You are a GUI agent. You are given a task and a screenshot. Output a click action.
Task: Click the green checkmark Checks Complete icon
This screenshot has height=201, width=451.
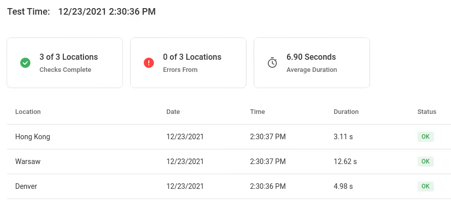pyautogui.click(x=25, y=63)
